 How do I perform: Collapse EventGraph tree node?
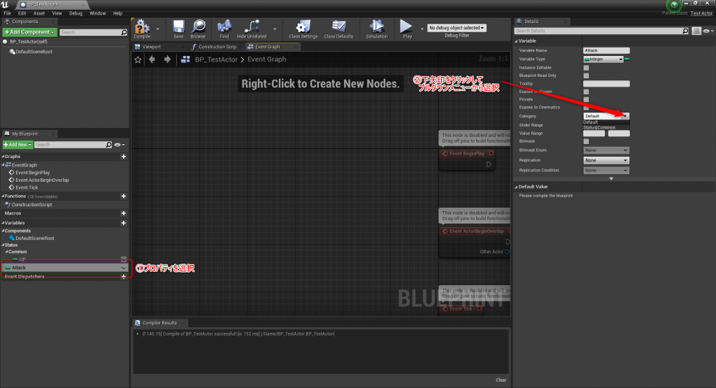tap(3, 165)
